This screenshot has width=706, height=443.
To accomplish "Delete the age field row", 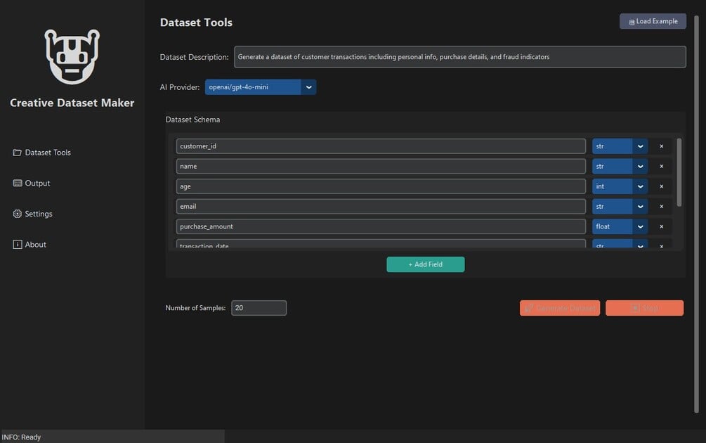I will tap(662, 186).
